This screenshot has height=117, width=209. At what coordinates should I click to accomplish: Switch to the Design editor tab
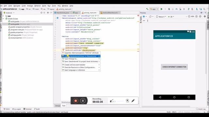point(57,106)
